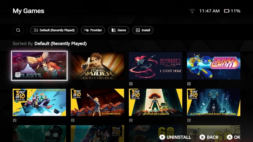The image size is (253, 142).
Task: Select the install icon under 20XX
Action: (189, 84)
